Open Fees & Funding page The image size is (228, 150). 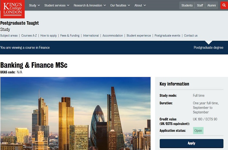coord(70,36)
